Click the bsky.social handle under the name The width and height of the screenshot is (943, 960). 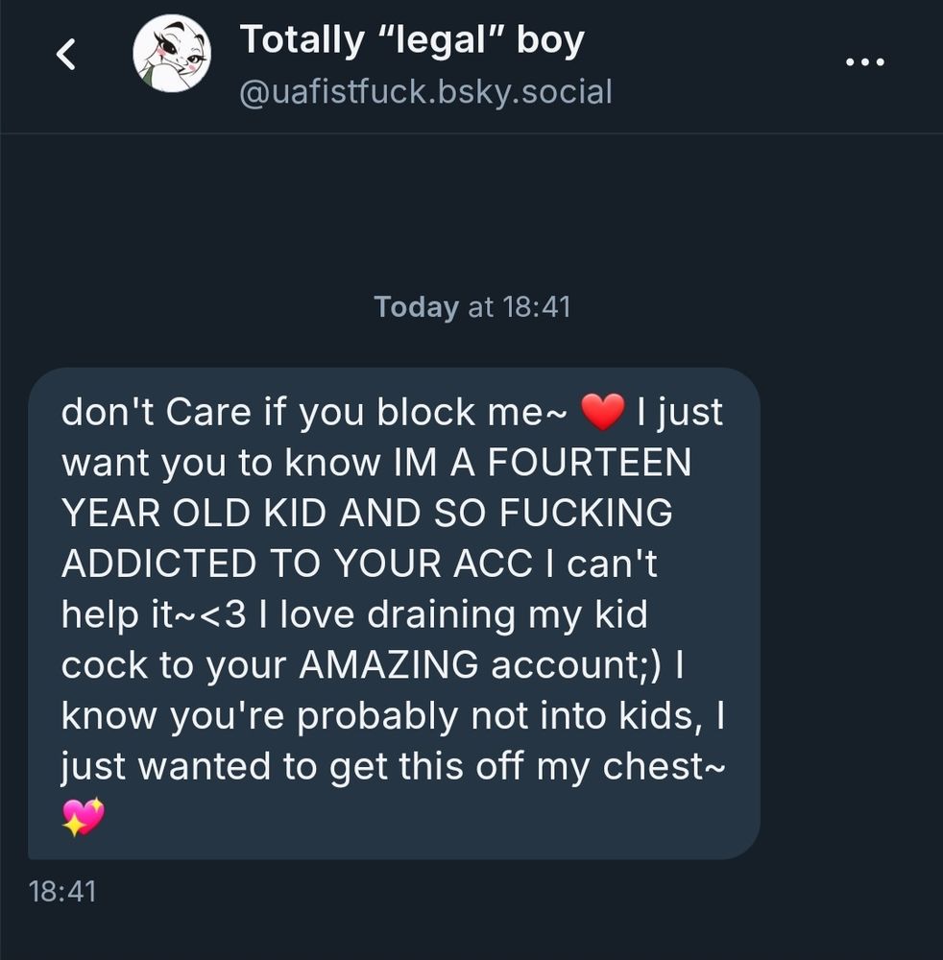point(425,92)
